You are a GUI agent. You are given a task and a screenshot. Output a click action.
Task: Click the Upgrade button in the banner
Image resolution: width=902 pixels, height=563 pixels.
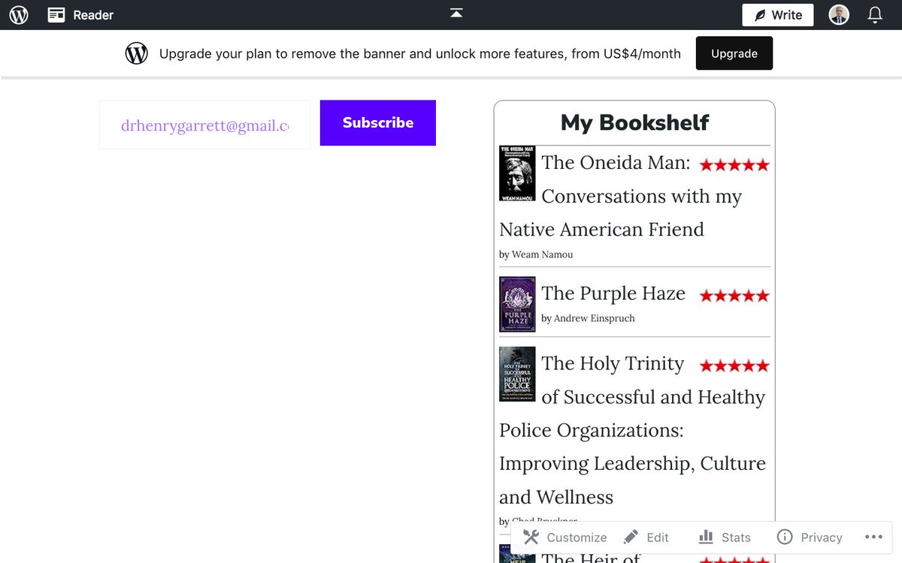pos(734,53)
